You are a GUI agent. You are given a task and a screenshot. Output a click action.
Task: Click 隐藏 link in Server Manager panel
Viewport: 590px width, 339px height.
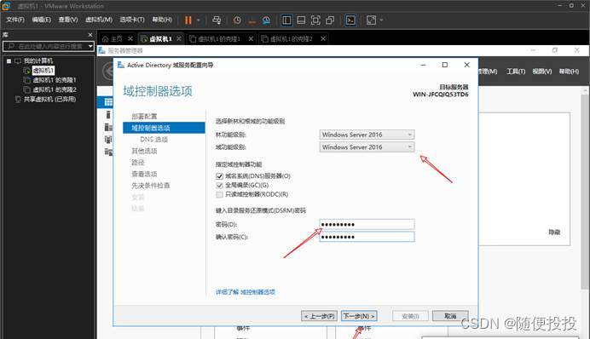click(x=554, y=233)
